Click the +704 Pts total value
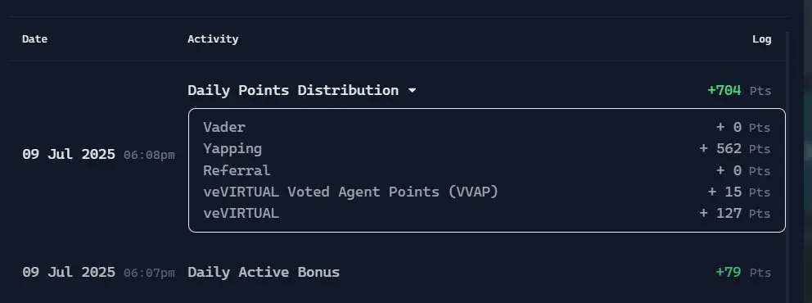Viewport: 812px width, 303px height. pos(739,91)
